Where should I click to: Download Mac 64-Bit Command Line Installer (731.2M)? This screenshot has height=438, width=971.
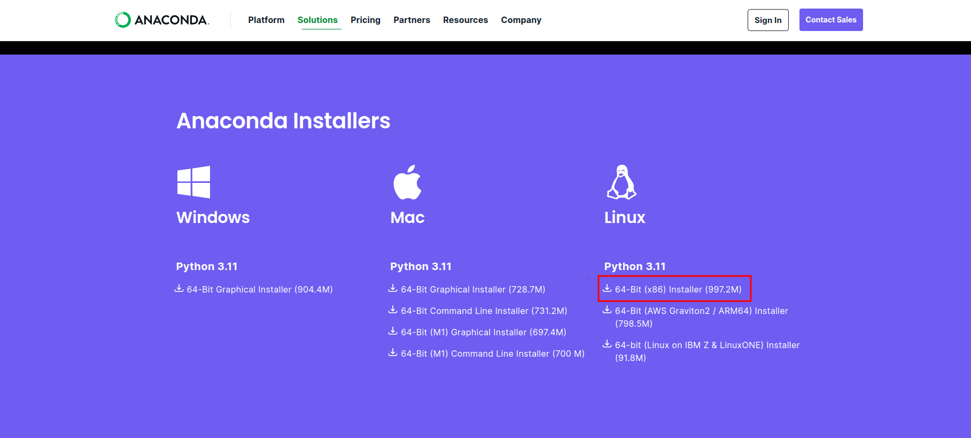[x=484, y=311]
